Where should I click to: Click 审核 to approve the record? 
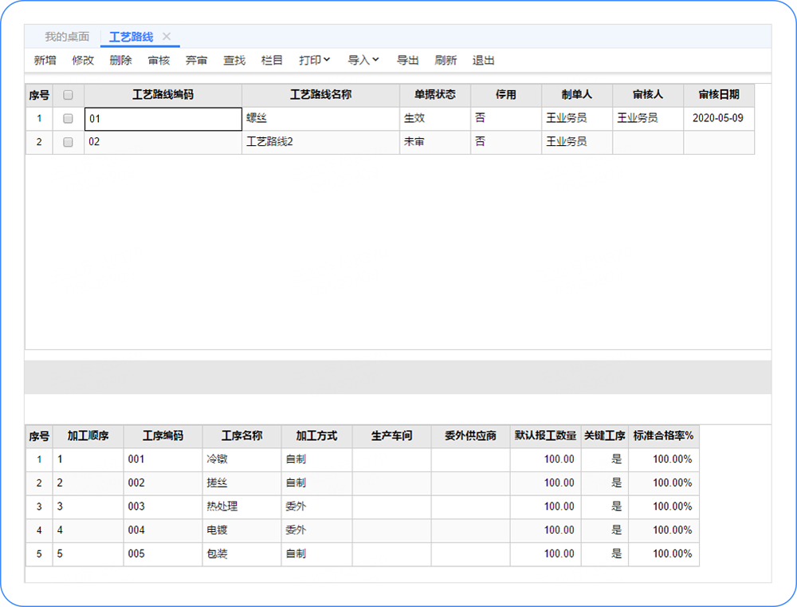click(x=159, y=61)
